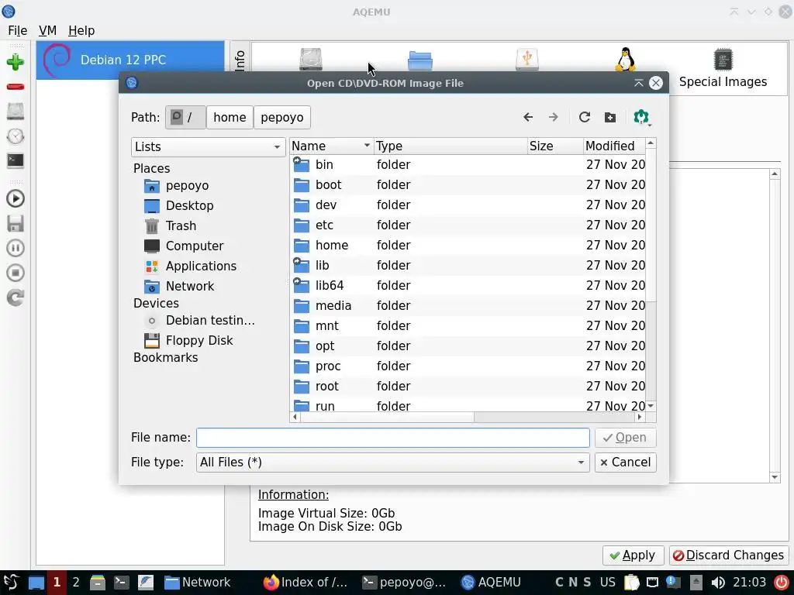Open the VM menu
The width and height of the screenshot is (794, 595).
[x=47, y=31]
